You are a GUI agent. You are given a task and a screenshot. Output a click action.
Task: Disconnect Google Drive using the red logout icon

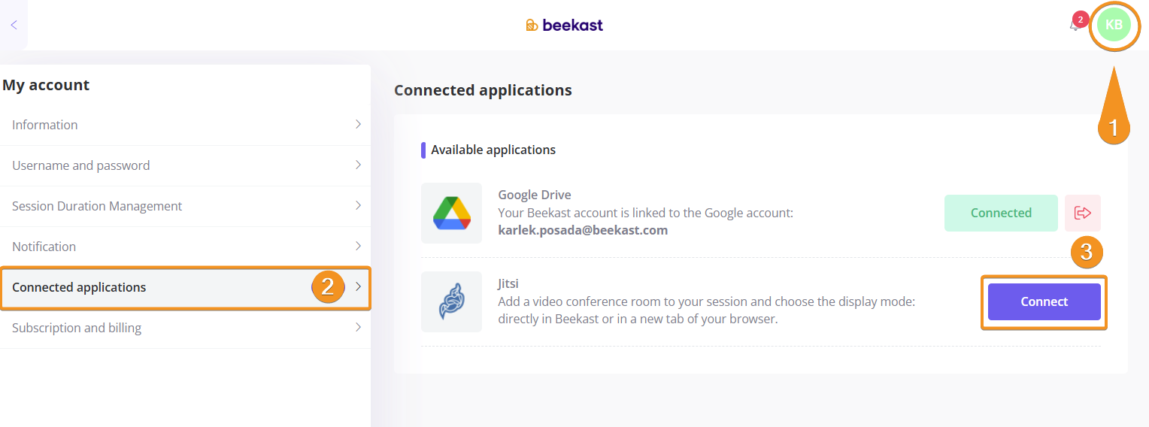tap(1083, 213)
